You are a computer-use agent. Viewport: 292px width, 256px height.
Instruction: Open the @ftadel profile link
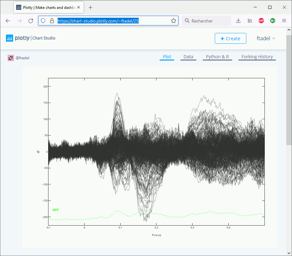point(22,58)
